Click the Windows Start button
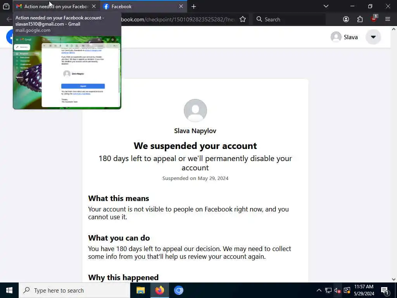This screenshot has height=298, width=397. tap(9, 290)
